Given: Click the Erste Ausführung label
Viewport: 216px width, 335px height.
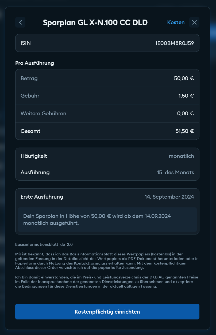Looking at the screenshot, I should 42,197.
